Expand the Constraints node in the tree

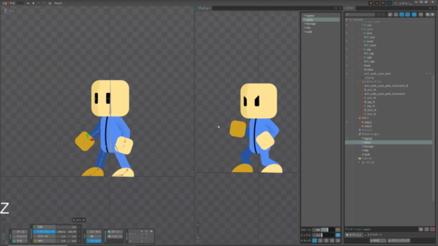point(357,82)
